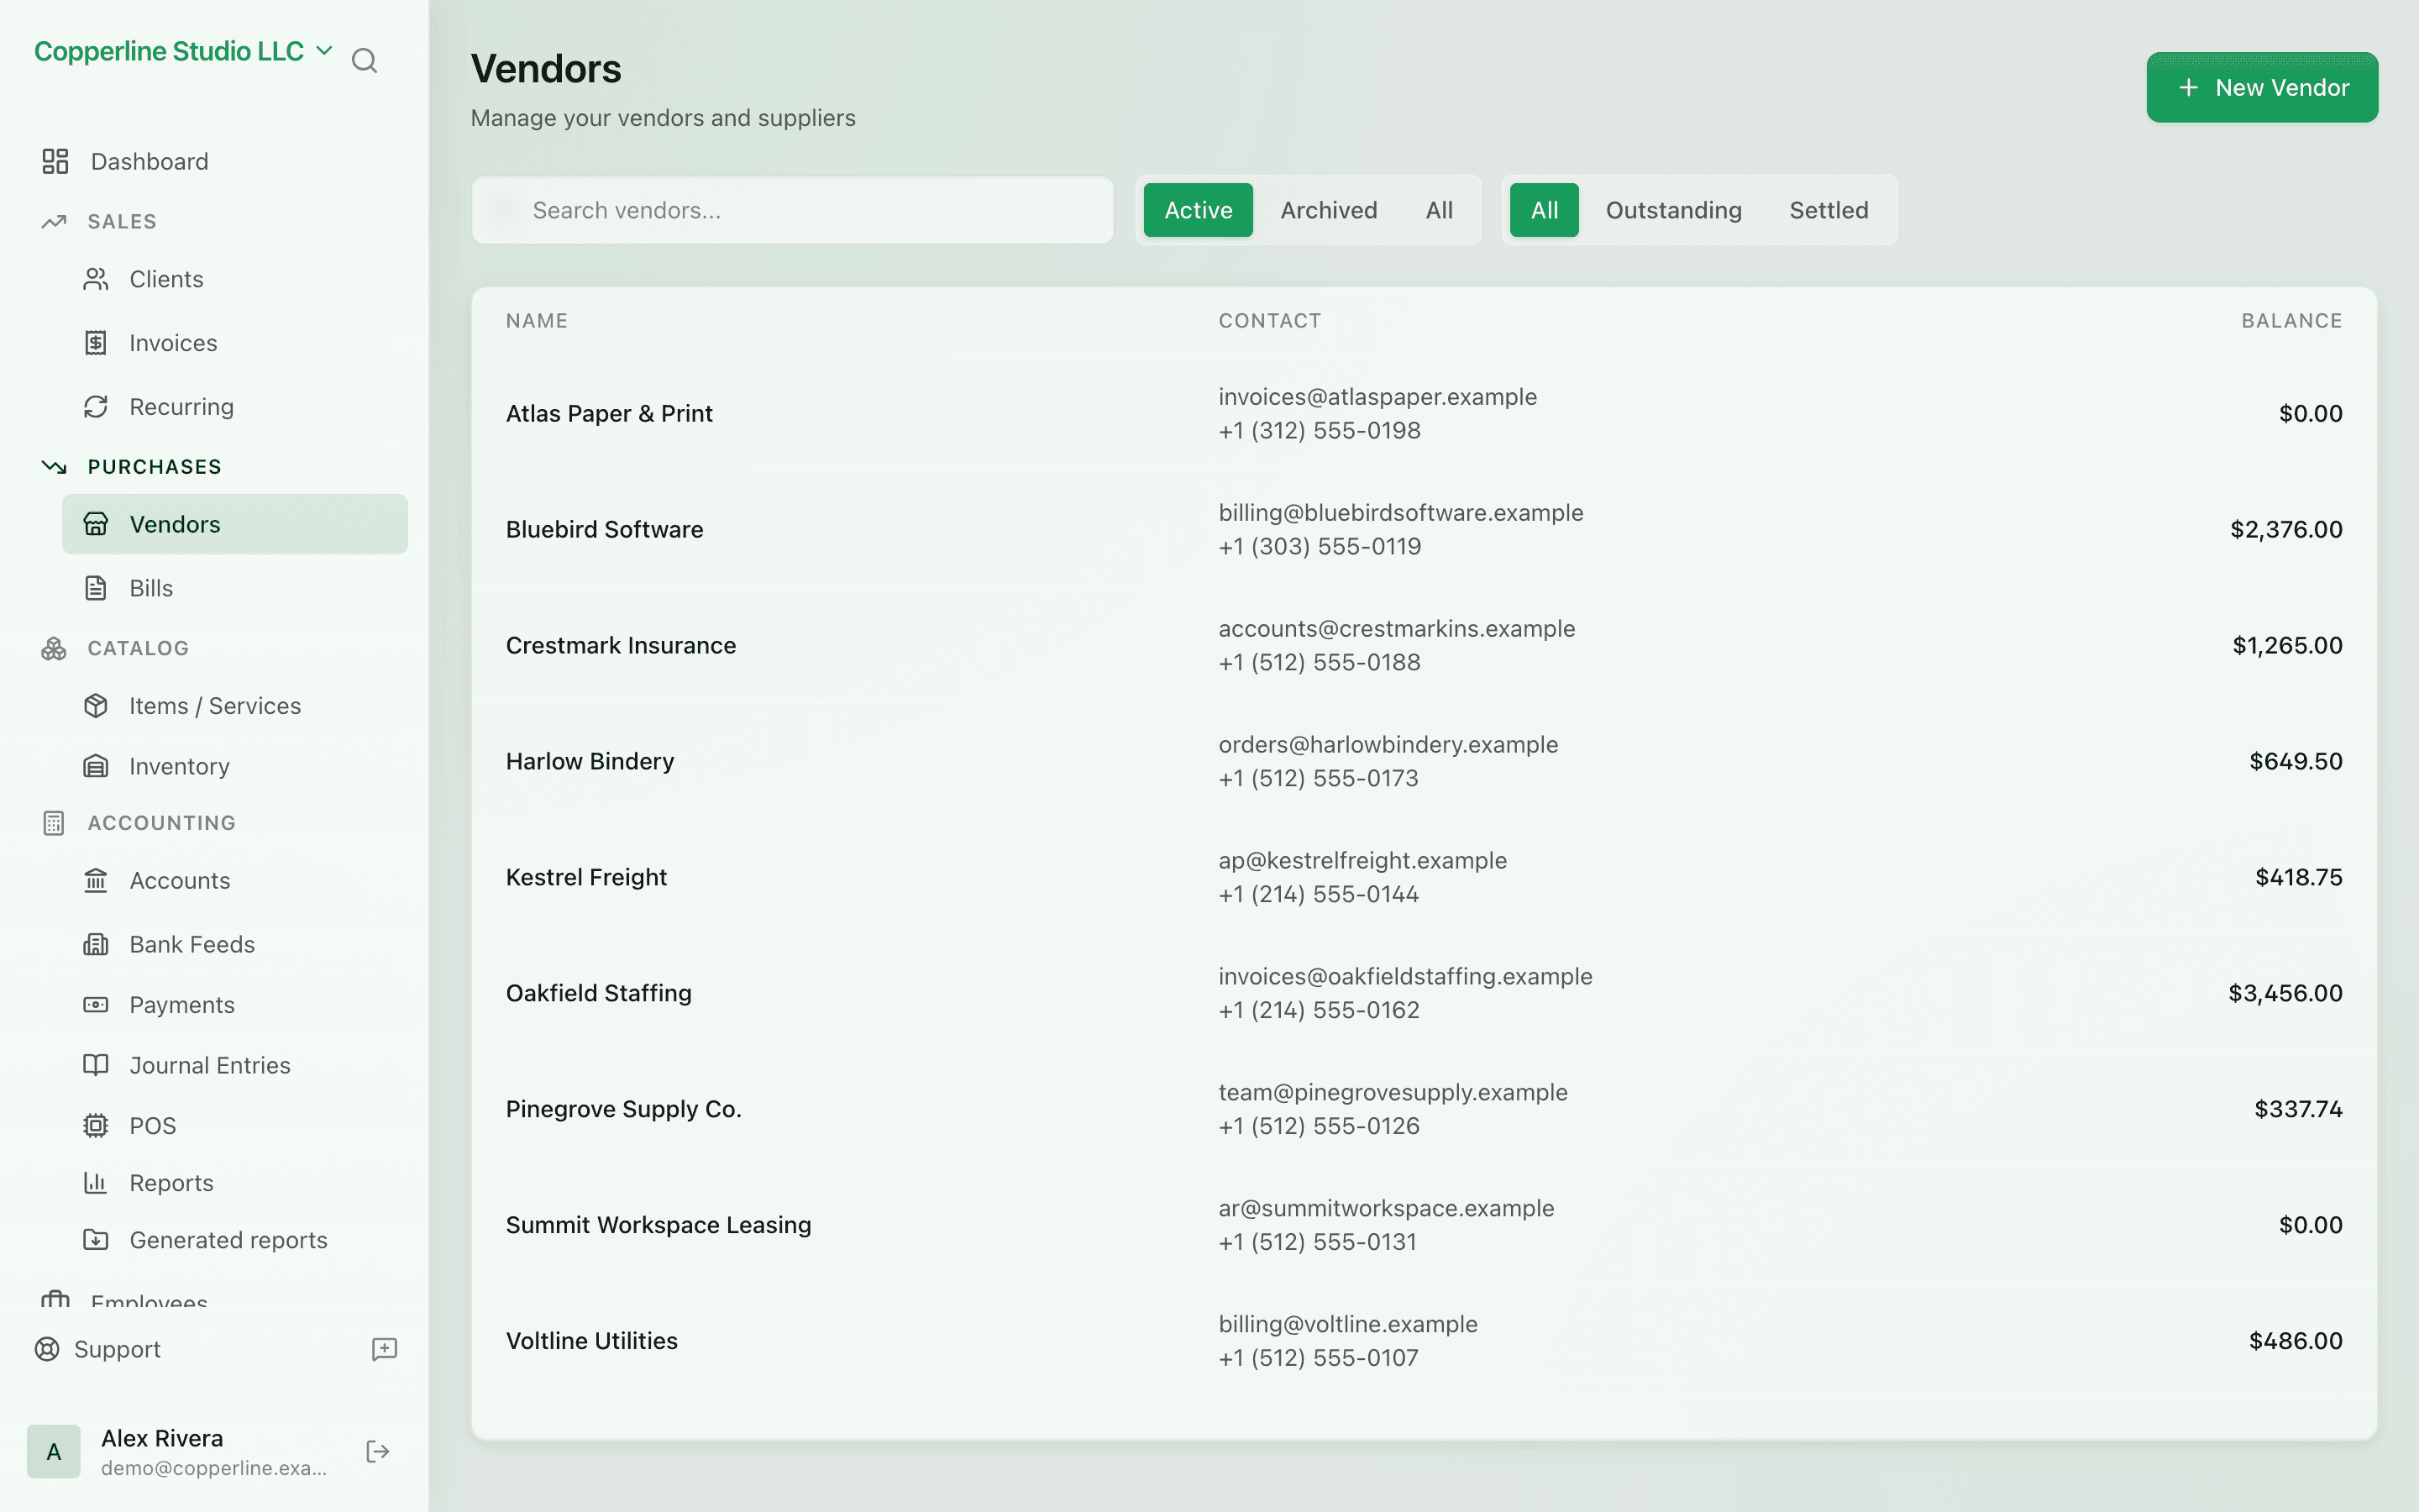Open the sidebar search magnifier icon
The height and width of the screenshot is (1512, 2419).
point(365,61)
